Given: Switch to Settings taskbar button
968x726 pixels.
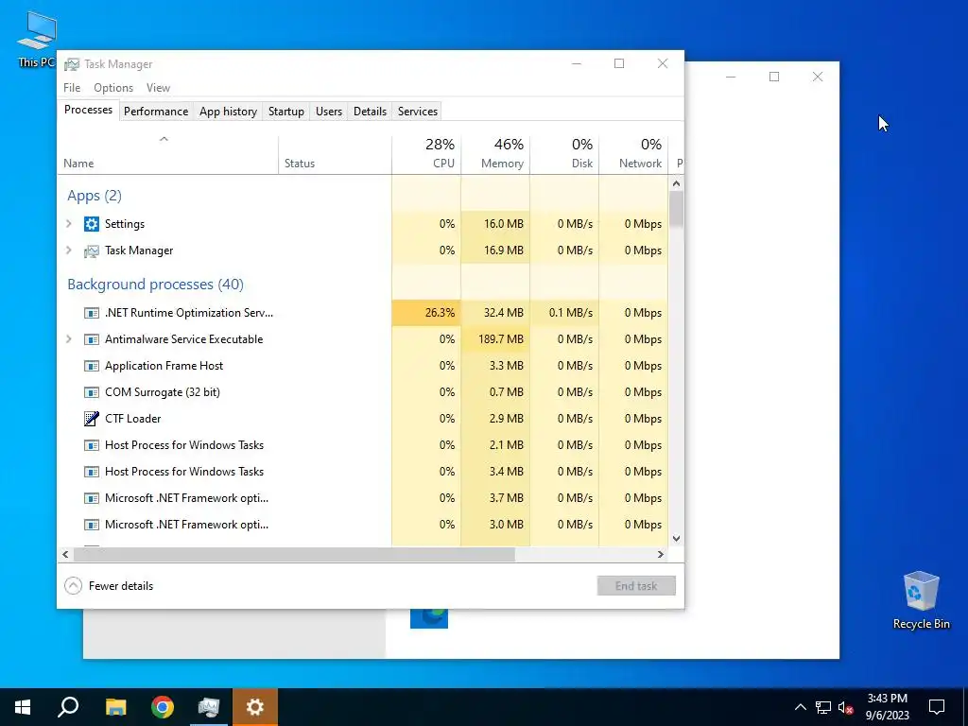Looking at the screenshot, I should click(255, 707).
